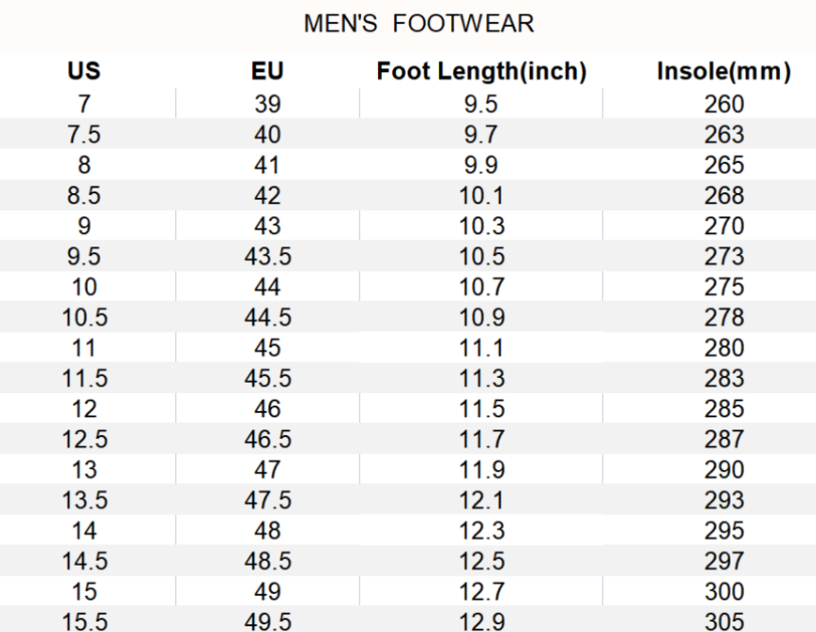The height and width of the screenshot is (632, 816).
Task: Click the 268 insole cell
Action: pyautogui.click(x=724, y=196)
